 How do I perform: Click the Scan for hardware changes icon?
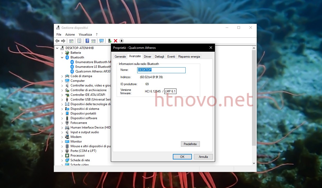click(x=101, y=41)
